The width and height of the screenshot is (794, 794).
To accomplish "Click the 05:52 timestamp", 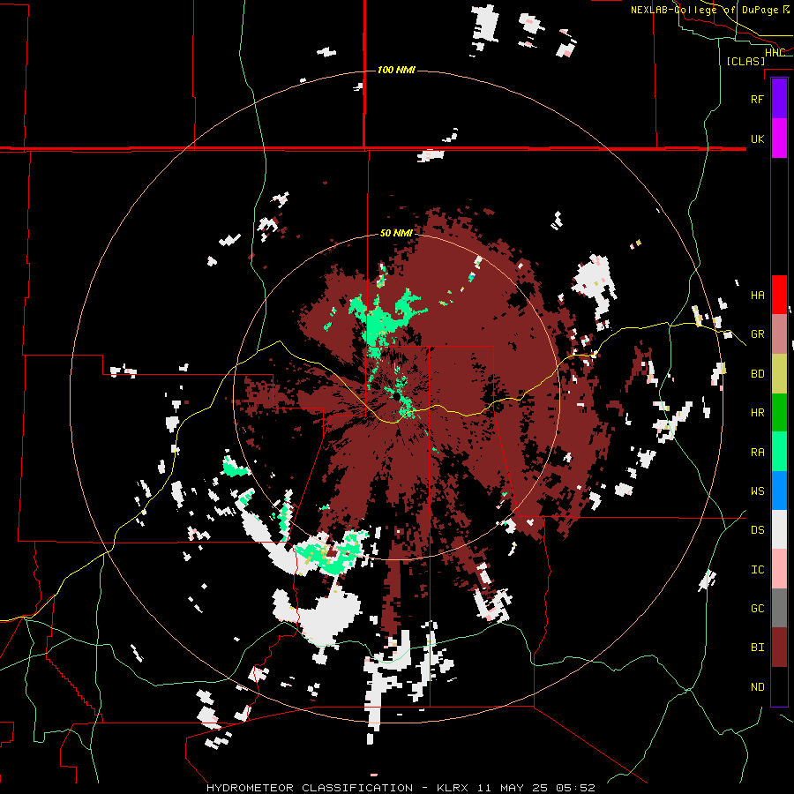I will pyautogui.click(x=577, y=788).
